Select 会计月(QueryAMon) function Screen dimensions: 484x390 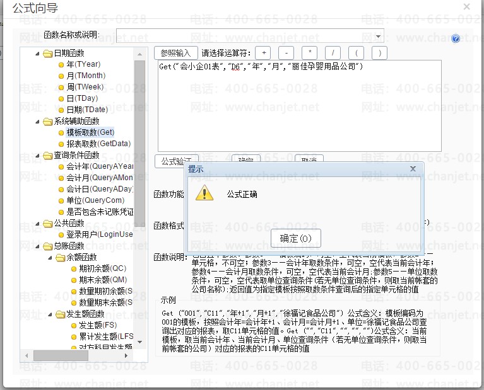click(x=100, y=178)
